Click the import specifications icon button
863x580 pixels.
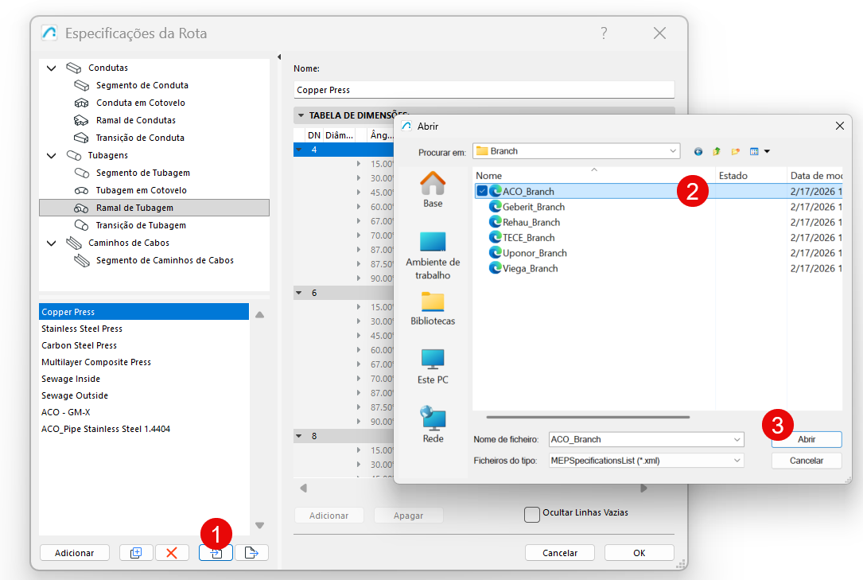coord(216,552)
